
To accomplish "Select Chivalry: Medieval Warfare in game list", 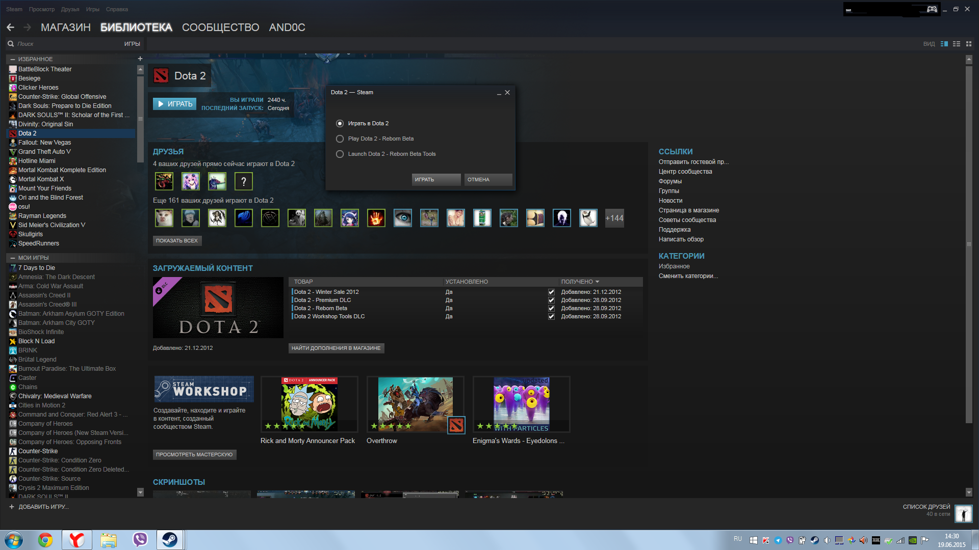I will tap(55, 396).
